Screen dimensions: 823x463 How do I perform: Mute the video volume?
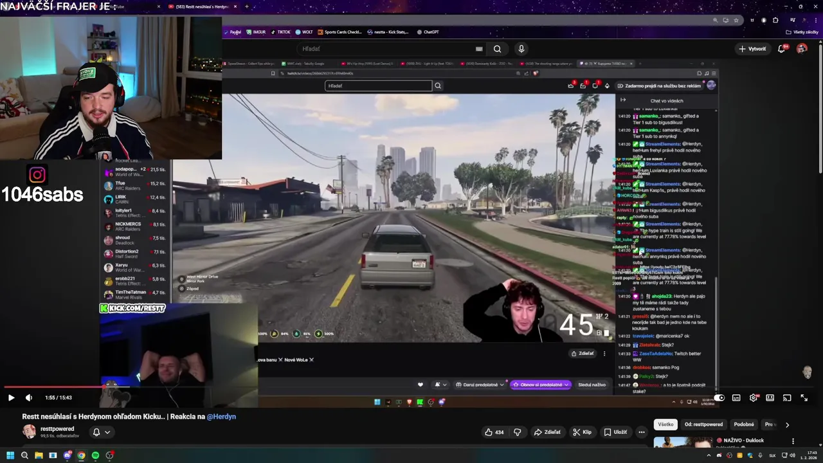pyautogui.click(x=28, y=397)
